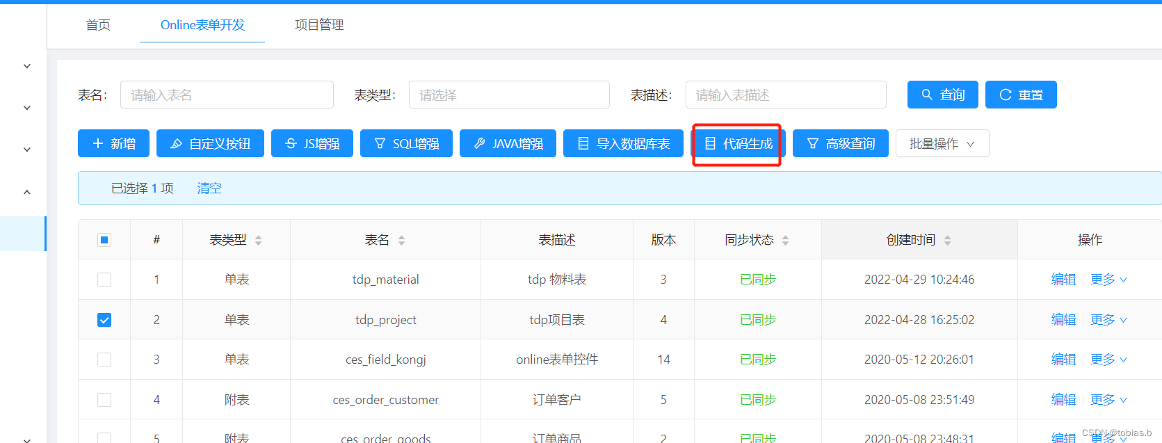Click table name tdp_project cell
Image resolution: width=1162 pixels, height=443 pixels.
click(386, 320)
